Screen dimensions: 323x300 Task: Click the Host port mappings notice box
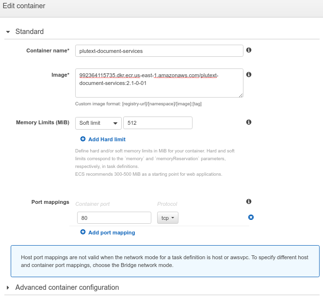(x=165, y=261)
